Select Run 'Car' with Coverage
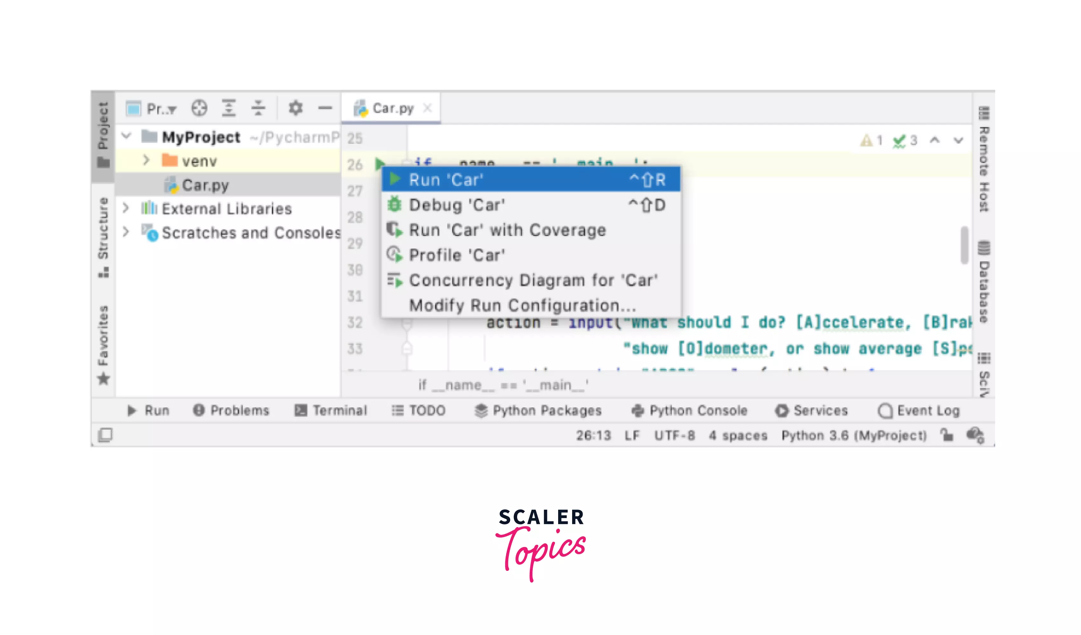 [530, 230]
